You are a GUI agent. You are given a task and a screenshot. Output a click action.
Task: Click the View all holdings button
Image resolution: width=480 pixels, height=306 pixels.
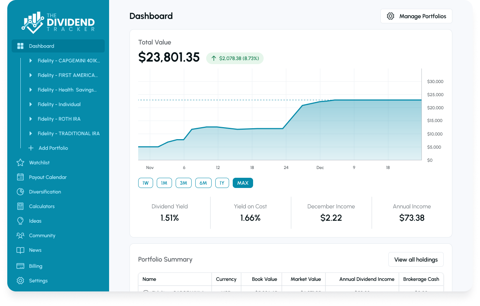coord(416,259)
